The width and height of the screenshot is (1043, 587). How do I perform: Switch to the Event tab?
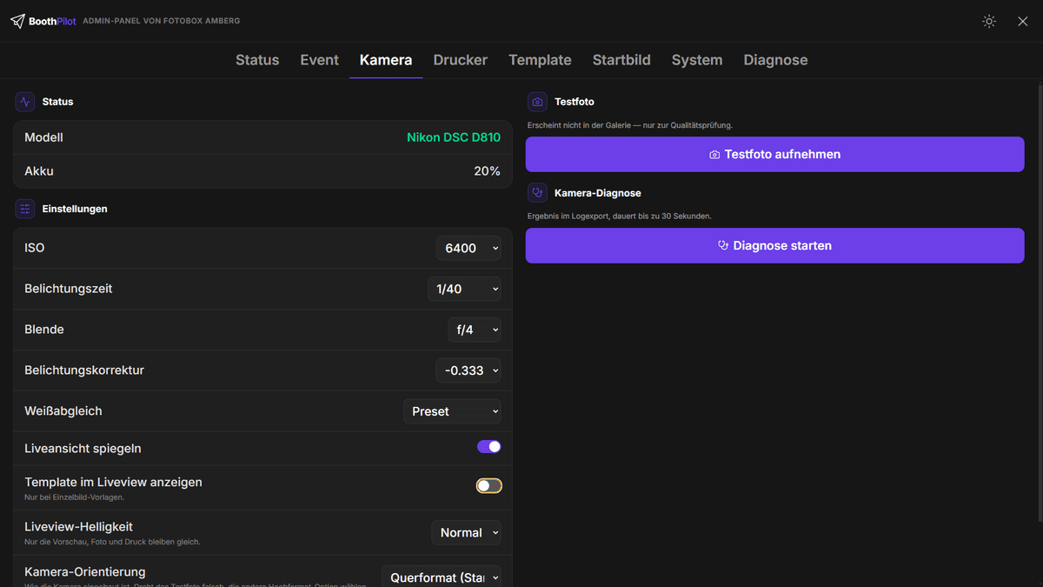(x=320, y=60)
